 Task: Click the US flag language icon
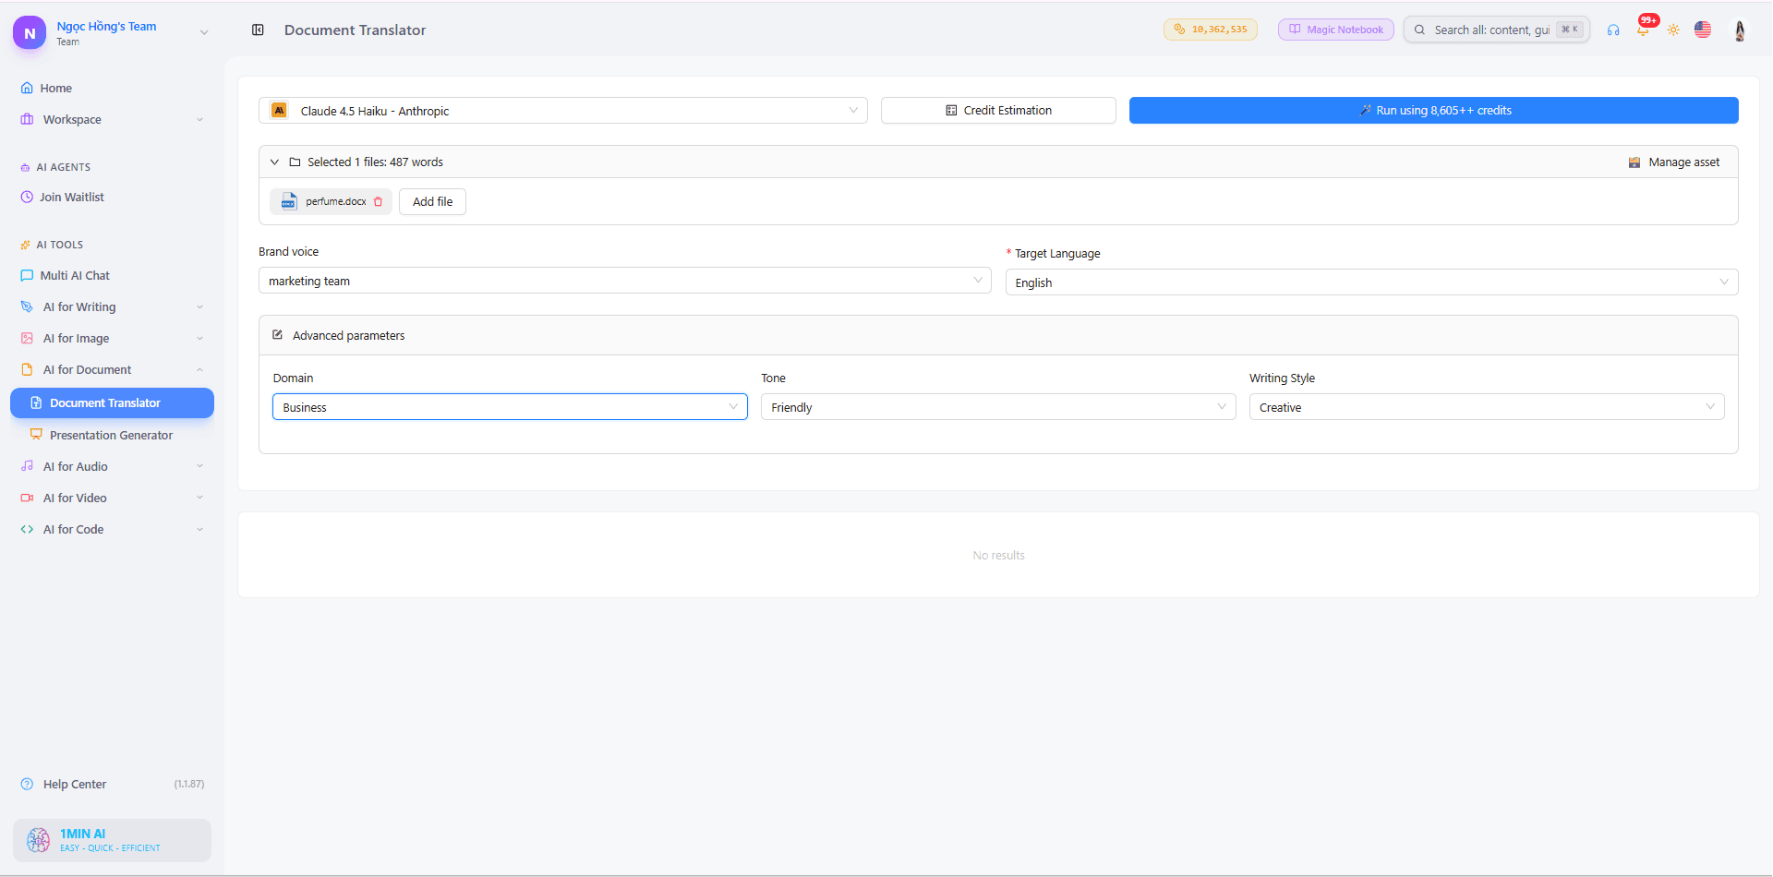pos(1703,30)
